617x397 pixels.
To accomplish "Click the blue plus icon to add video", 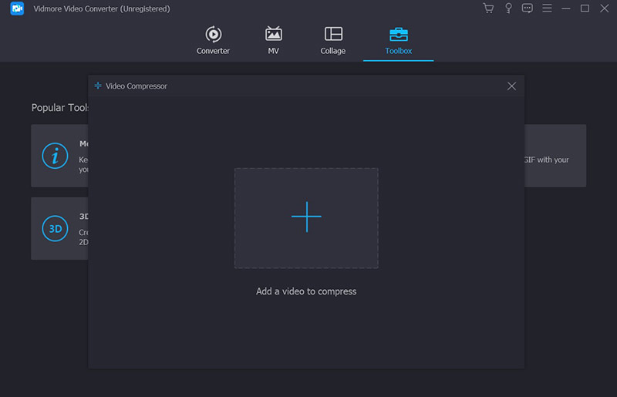I will pos(306,217).
